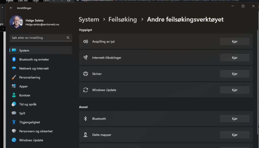
Task: Select the Avspilling av lyd speaker icon
Action: pos(85,41)
